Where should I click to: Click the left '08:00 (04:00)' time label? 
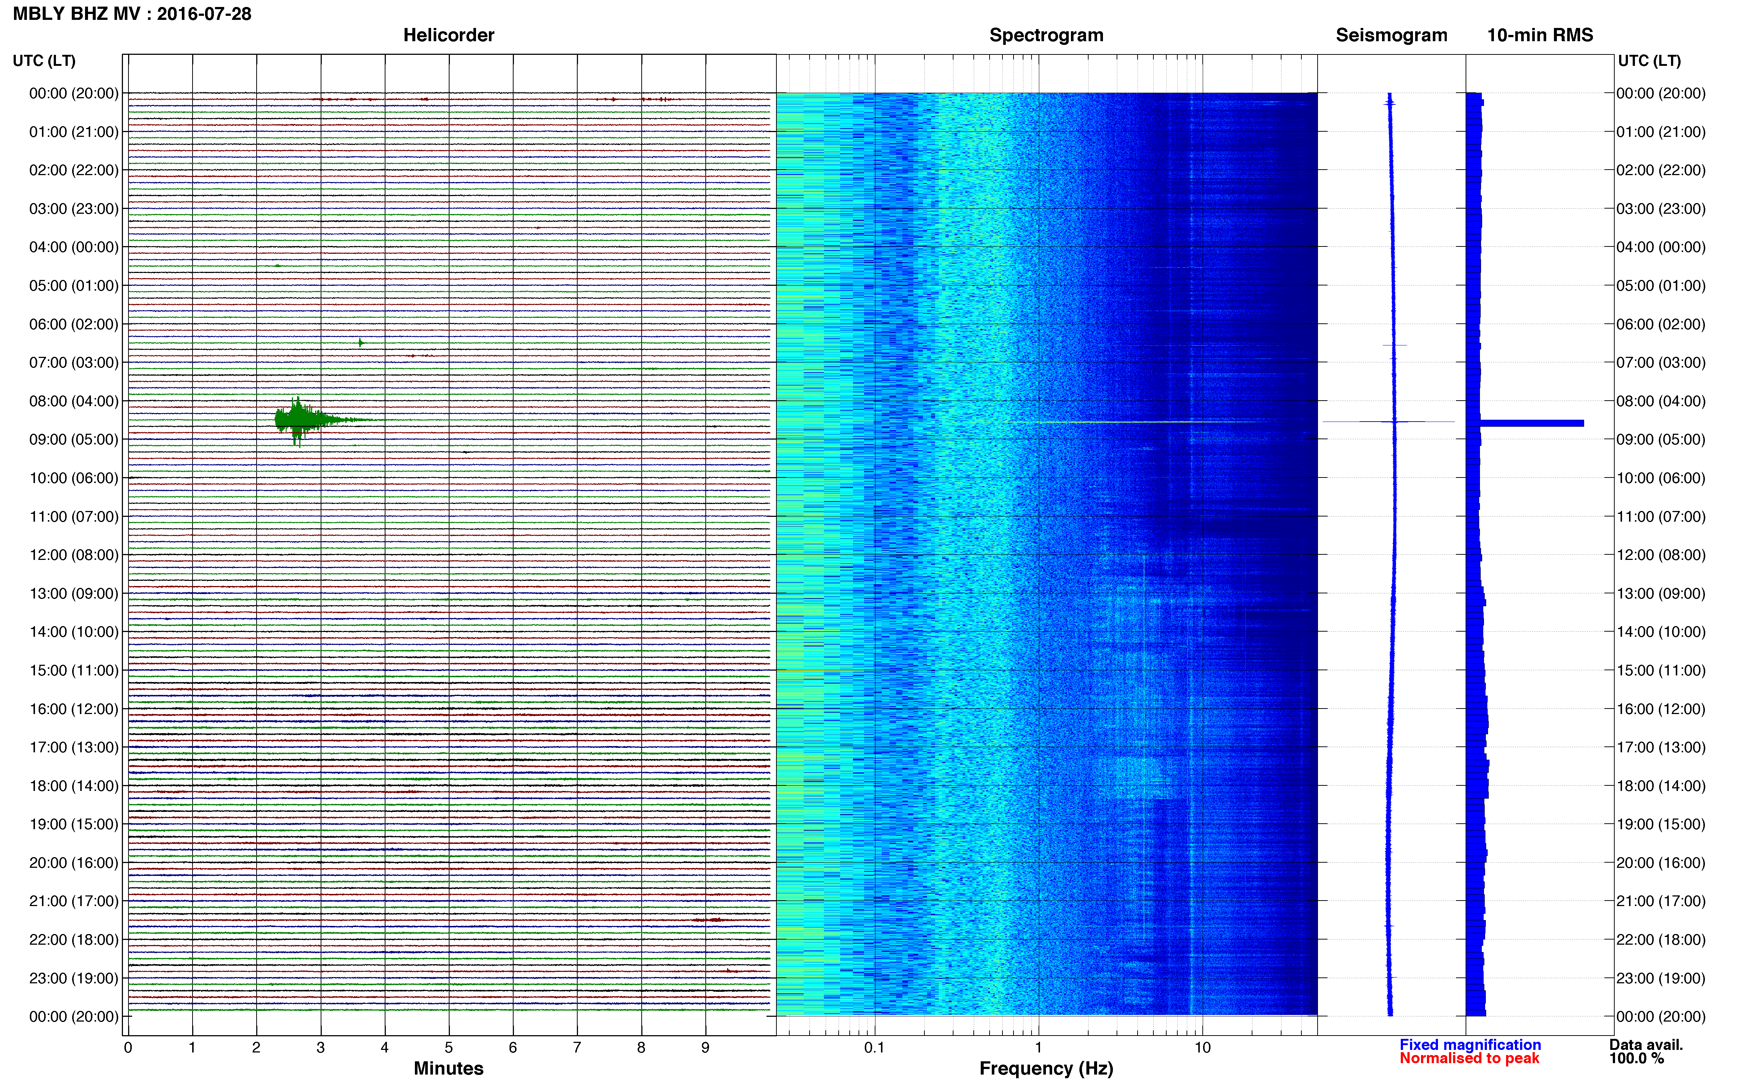tap(74, 401)
